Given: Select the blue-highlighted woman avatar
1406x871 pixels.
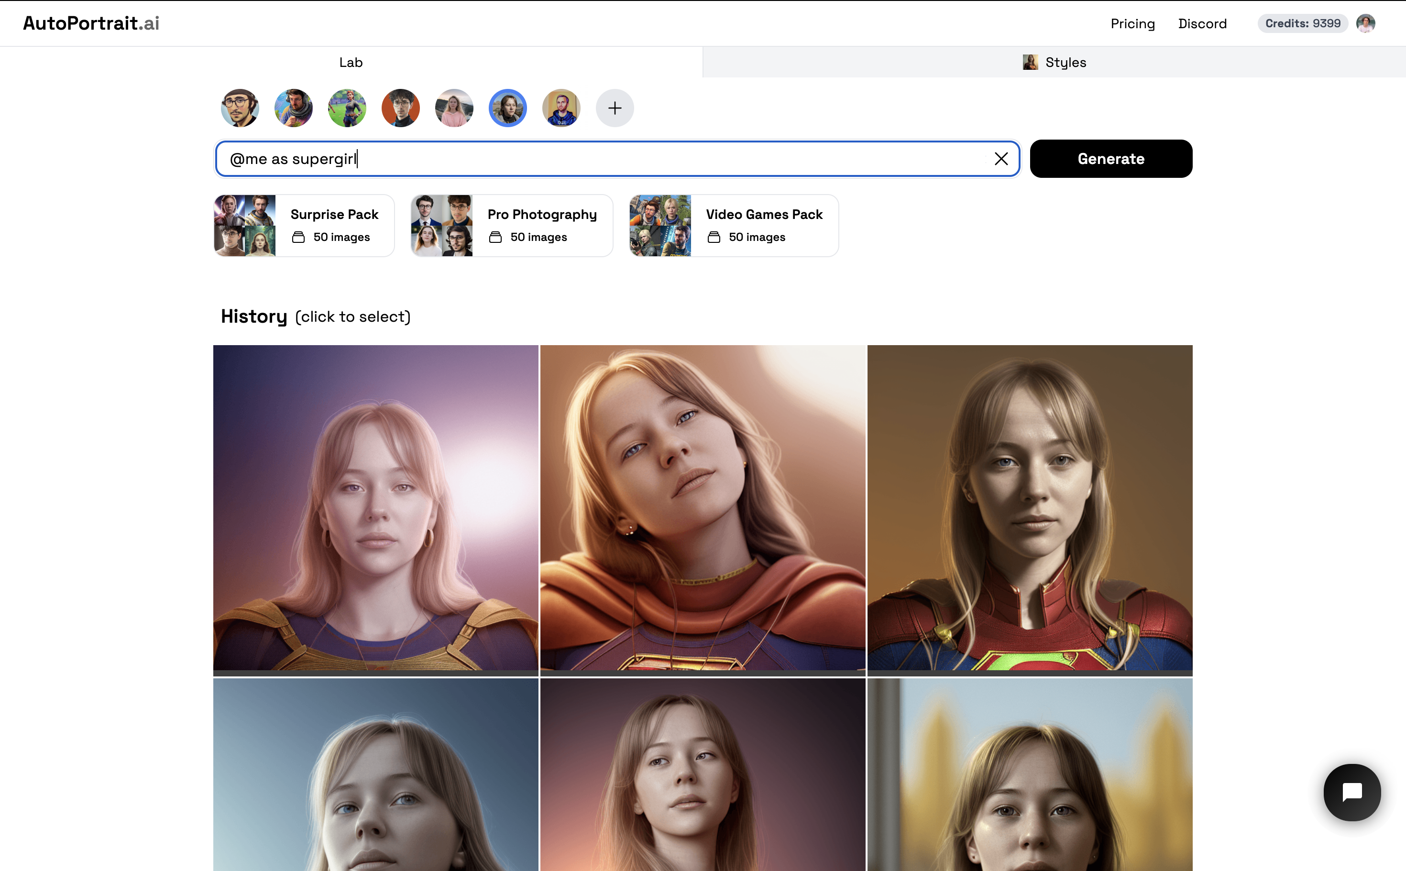Looking at the screenshot, I should tap(508, 108).
